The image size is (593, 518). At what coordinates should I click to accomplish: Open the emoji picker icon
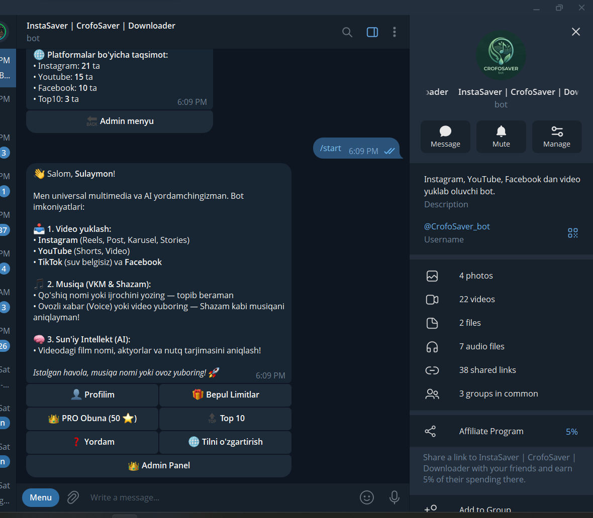coord(366,497)
